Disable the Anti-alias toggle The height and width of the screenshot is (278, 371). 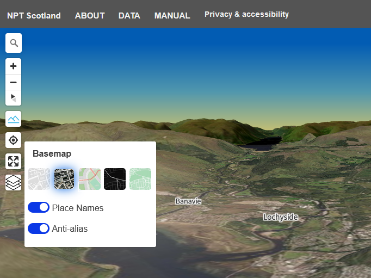point(39,228)
